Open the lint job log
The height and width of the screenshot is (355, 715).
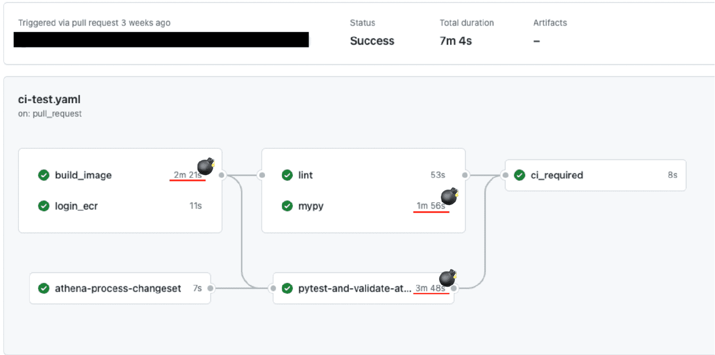pyautogui.click(x=306, y=175)
